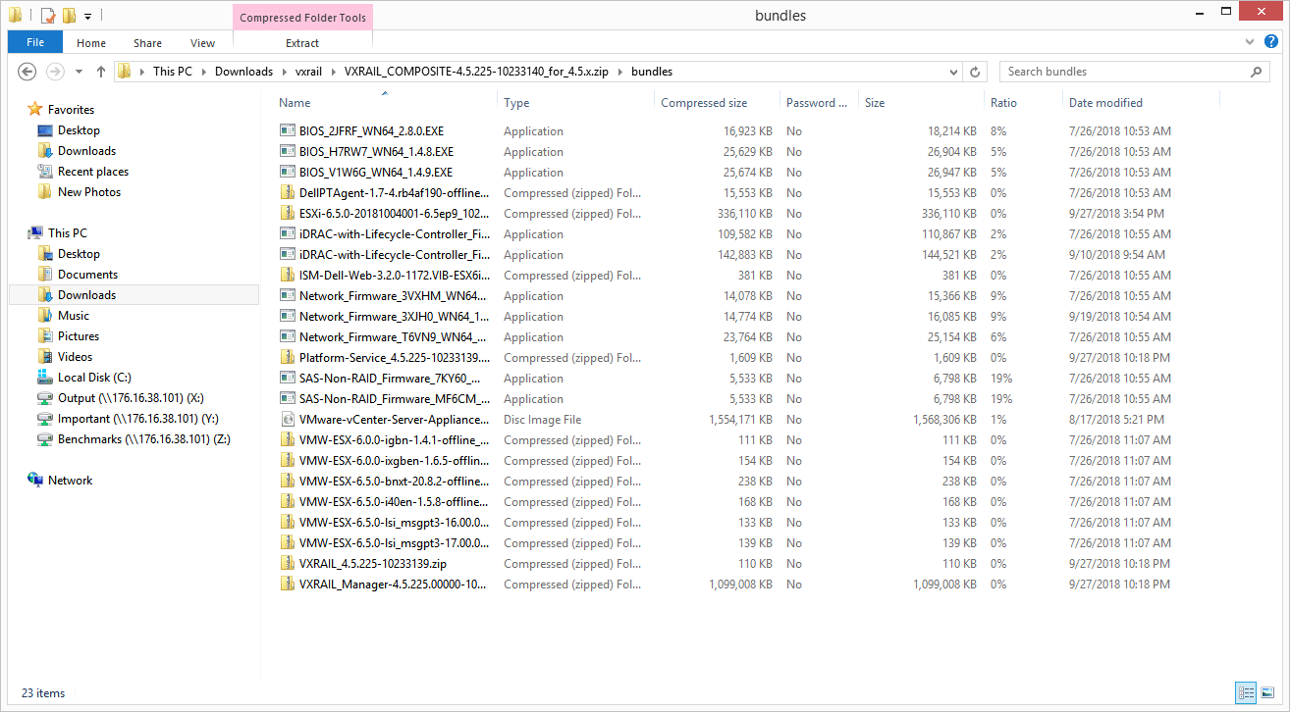Screen dimensions: 1290x712
Task: Click New Folder quick access toolbar icon
Action: (68, 16)
